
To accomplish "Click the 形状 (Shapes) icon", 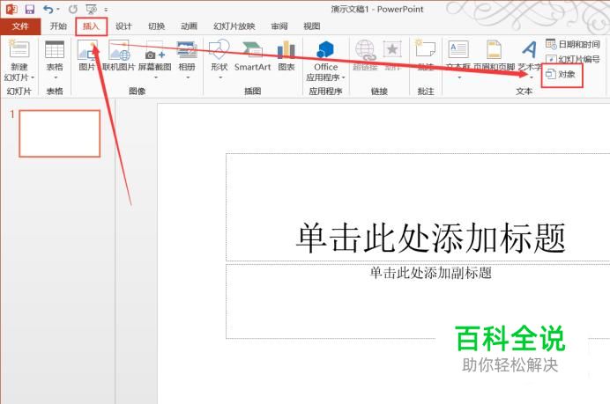I will [219, 49].
